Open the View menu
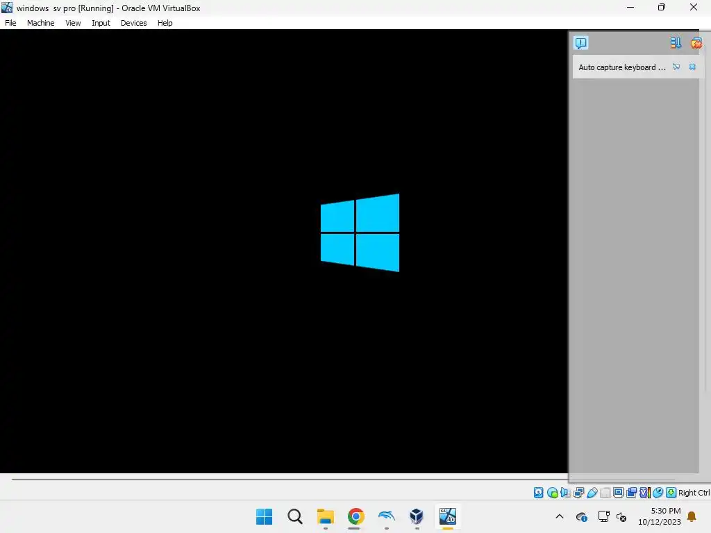 pos(73,23)
